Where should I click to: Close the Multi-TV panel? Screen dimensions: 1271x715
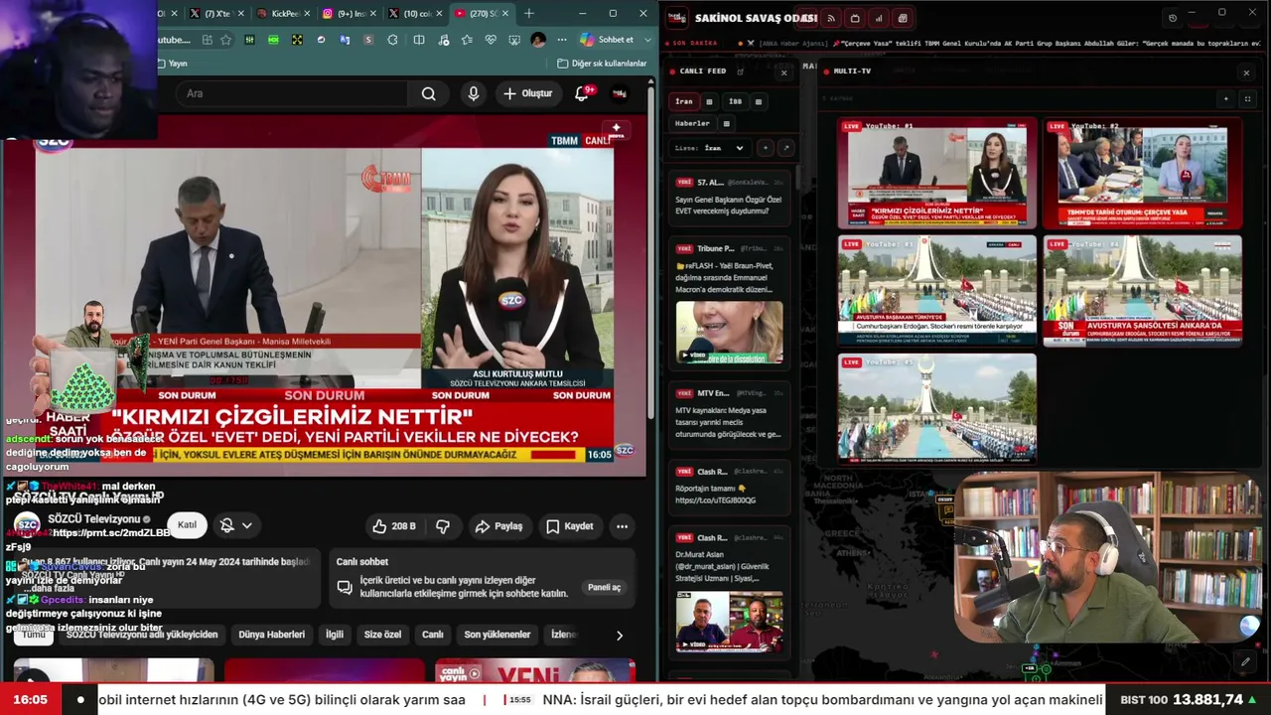click(x=1246, y=72)
